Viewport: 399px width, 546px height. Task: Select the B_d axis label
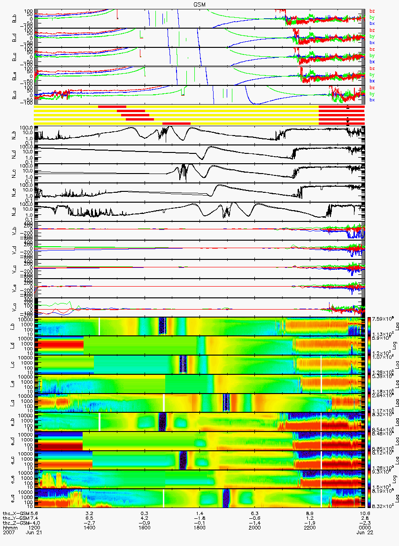[14, 38]
